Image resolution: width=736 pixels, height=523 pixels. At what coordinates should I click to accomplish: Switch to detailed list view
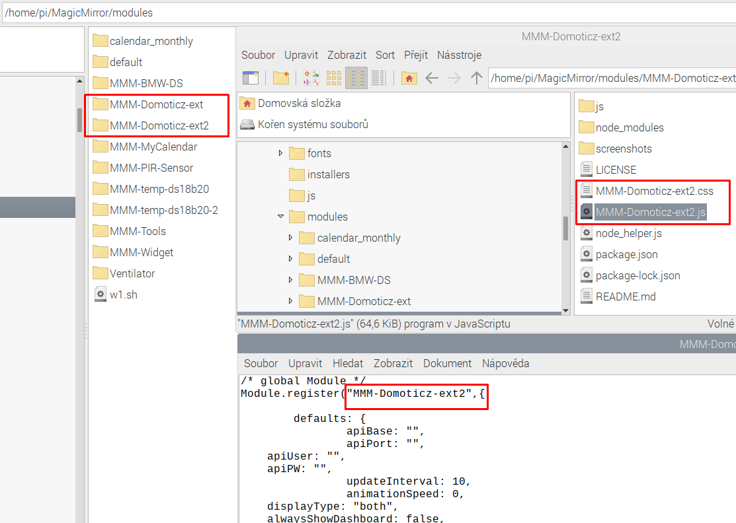[x=379, y=78]
